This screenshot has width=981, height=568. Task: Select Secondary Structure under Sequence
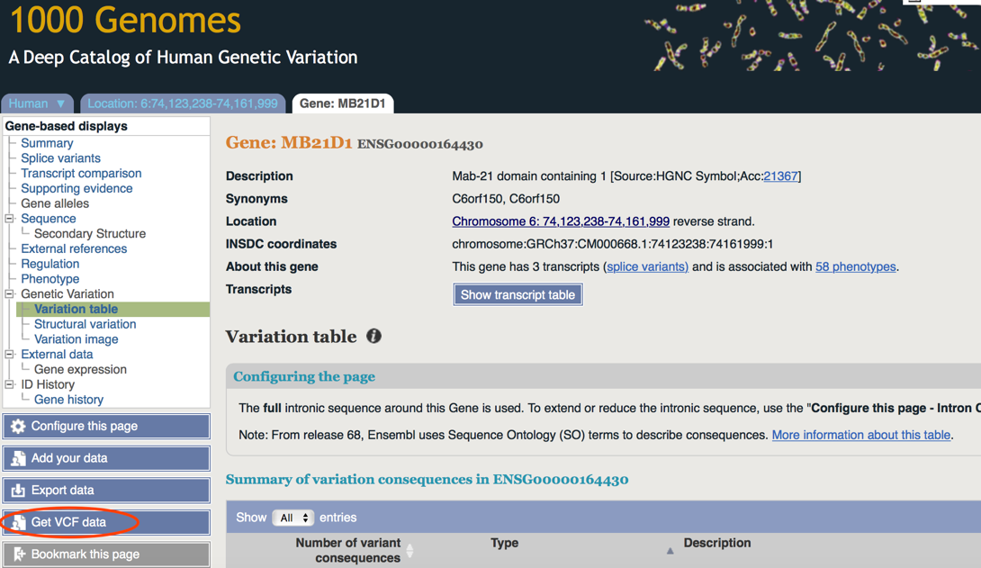[90, 233]
